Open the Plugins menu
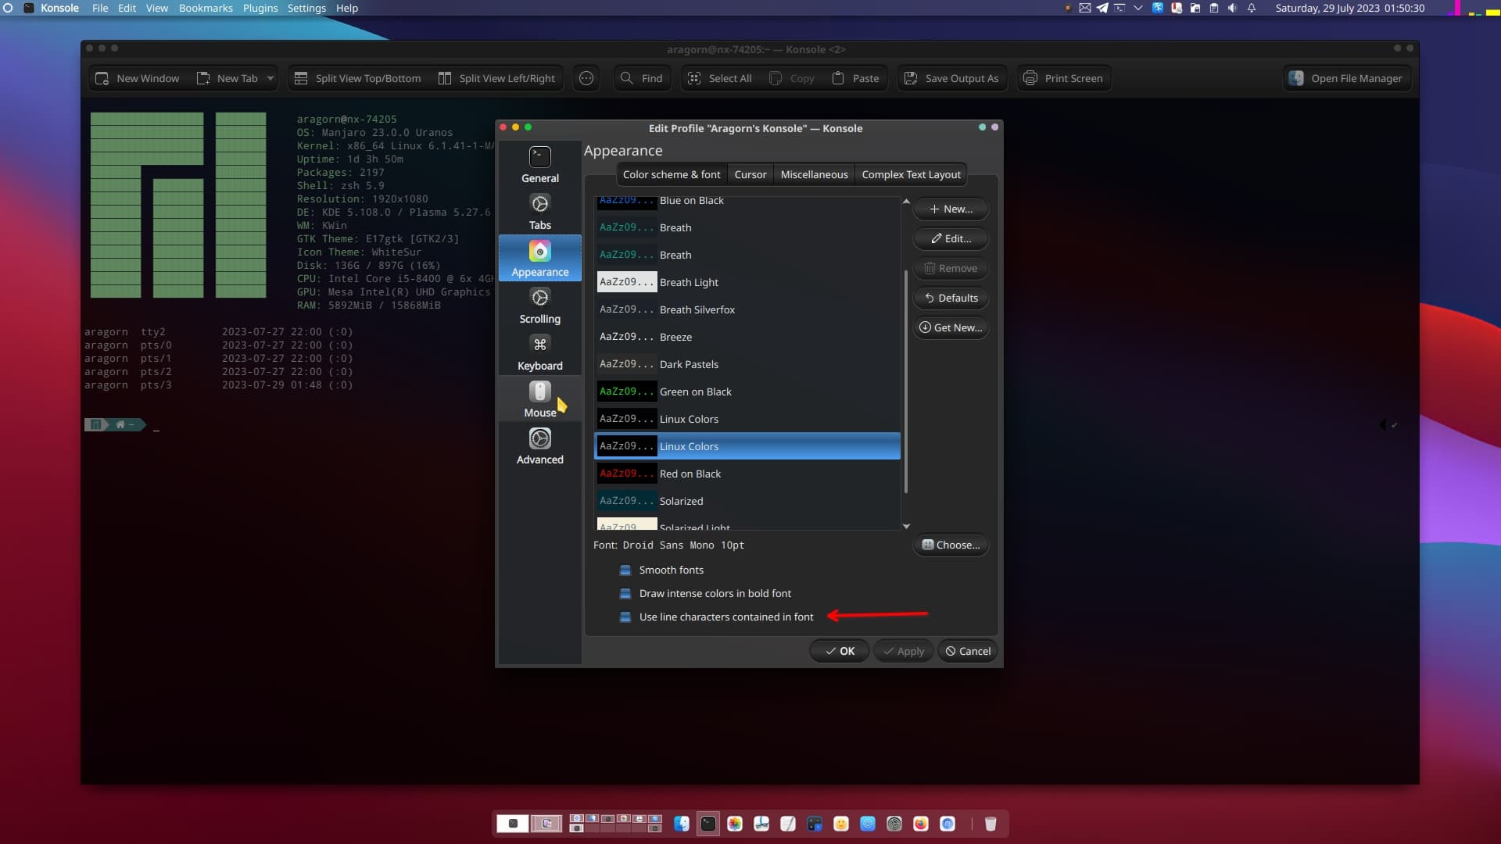This screenshot has width=1501, height=844. (260, 8)
